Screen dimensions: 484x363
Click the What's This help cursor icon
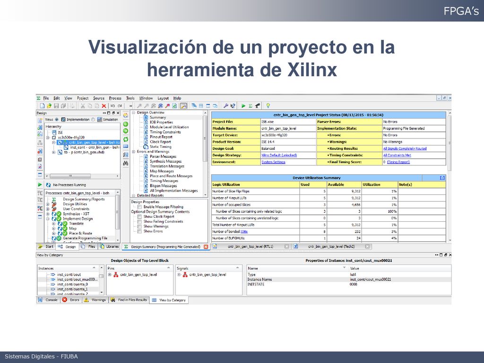pyautogui.click(x=233, y=106)
